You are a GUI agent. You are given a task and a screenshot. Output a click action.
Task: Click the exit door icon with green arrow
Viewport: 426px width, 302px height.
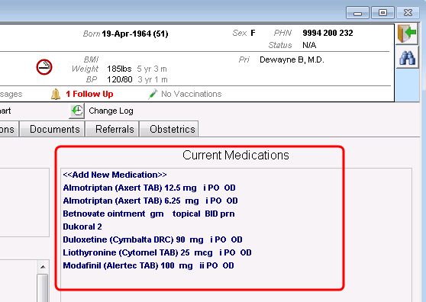point(407,34)
